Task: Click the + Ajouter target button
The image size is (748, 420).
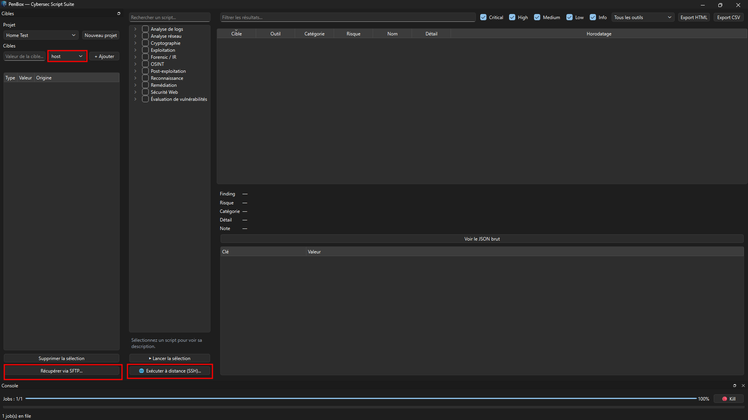Action: click(104, 56)
